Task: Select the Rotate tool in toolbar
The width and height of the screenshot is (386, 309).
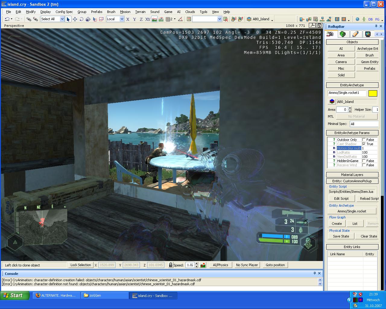Action: tap(81, 19)
